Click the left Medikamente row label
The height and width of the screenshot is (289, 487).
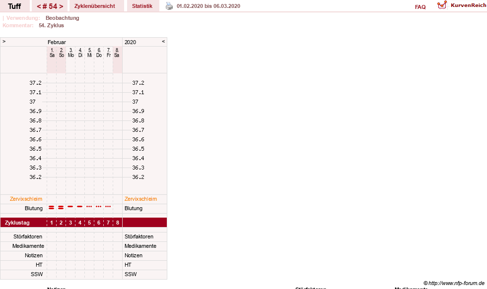tap(28, 246)
